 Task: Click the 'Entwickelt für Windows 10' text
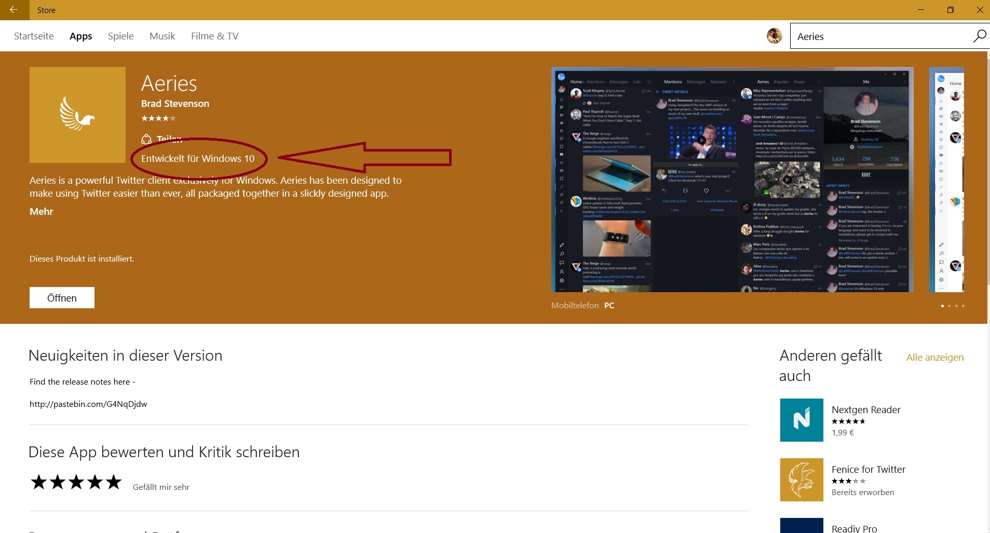198,159
